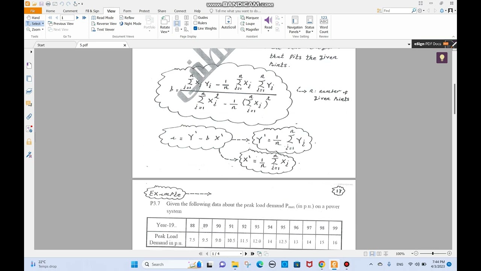Switch to Reverse View
This screenshot has width=481, height=271.
[x=104, y=24]
